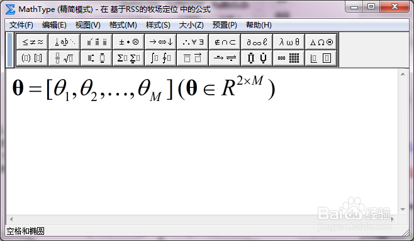
Task: Open the integral templates palette (∫)
Action: (x=160, y=58)
